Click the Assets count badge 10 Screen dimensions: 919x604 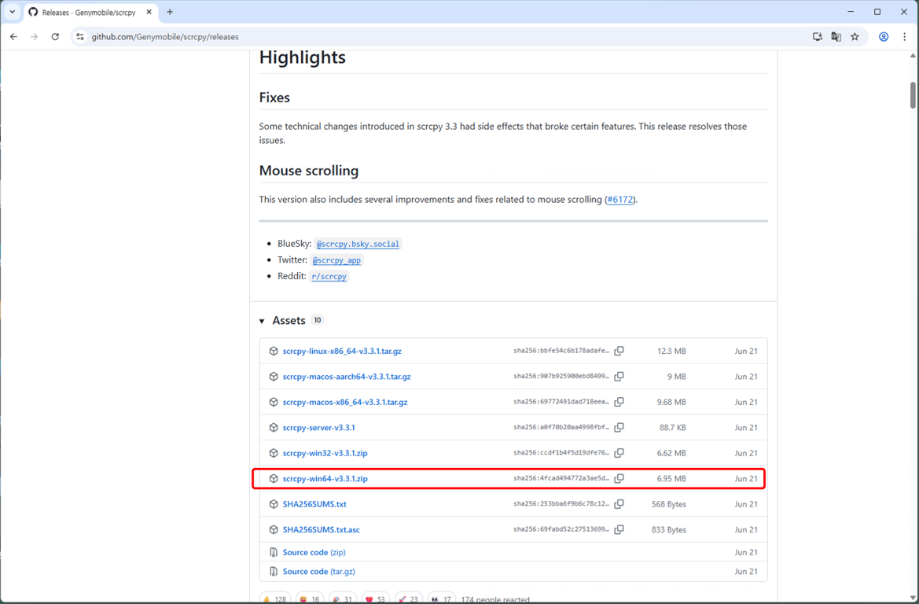point(317,320)
